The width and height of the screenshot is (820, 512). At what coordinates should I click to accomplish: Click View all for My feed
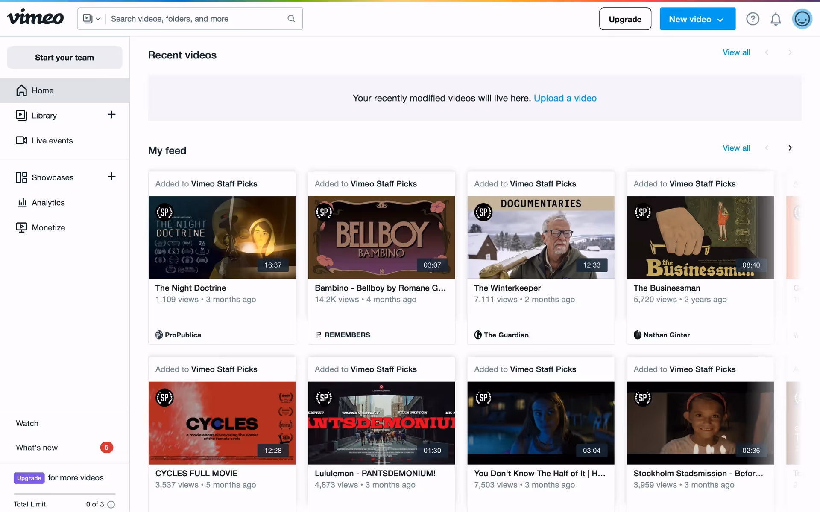tap(736, 148)
